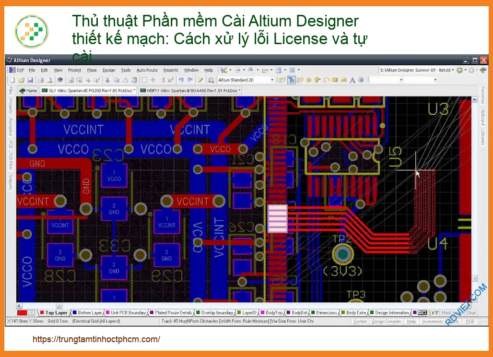
Task: Select the Unit PCB Boundary layer tab
Action: 126,313
